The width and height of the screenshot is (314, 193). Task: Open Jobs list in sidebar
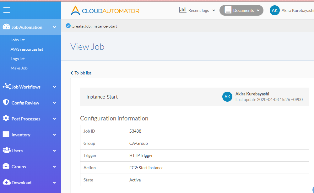18,40
